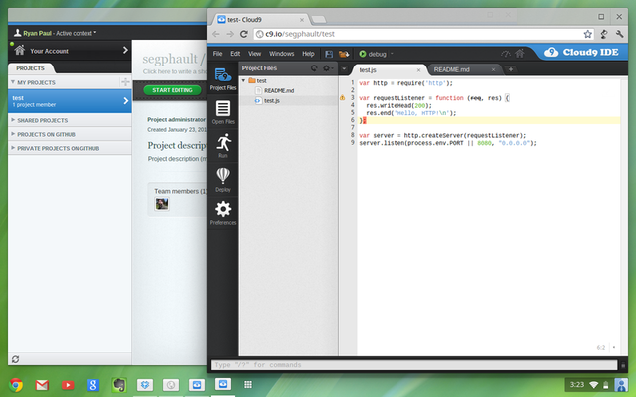The image size is (636, 397).
Task: Open YouTube from the shelf
Action: 68,385
